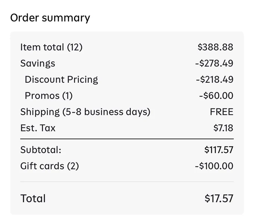
Task: Click the Est. Tax label
Action: coord(38,128)
